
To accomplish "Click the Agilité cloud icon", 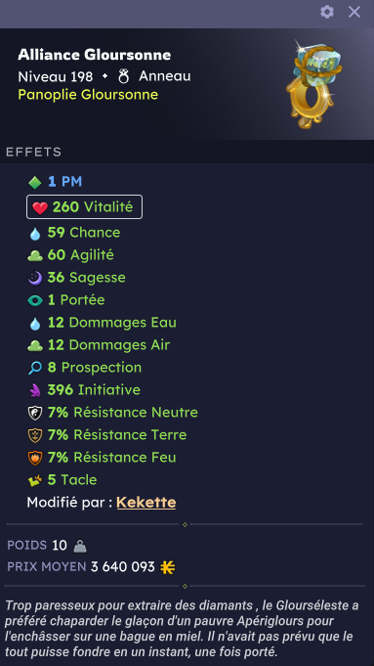I will (35, 255).
